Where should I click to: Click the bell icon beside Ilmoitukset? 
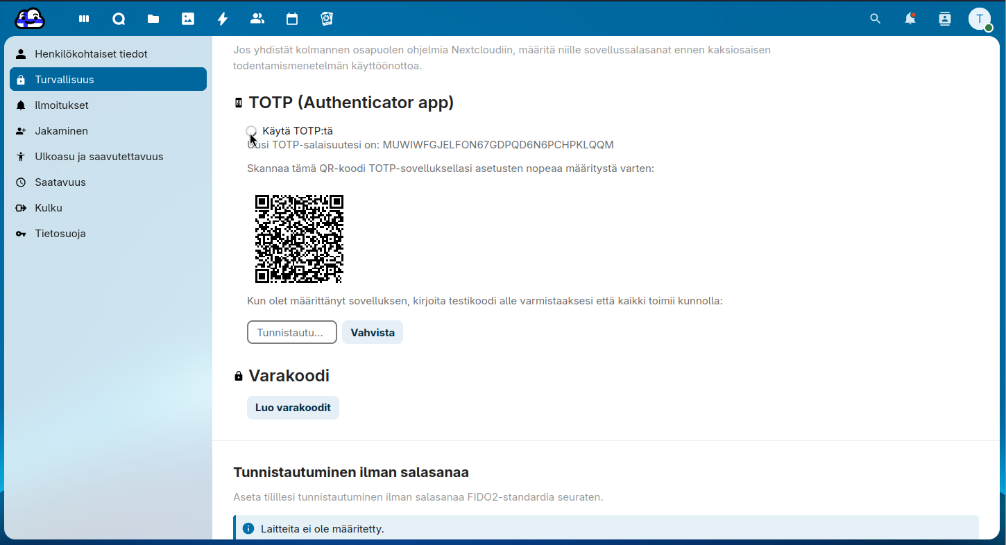[21, 105]
